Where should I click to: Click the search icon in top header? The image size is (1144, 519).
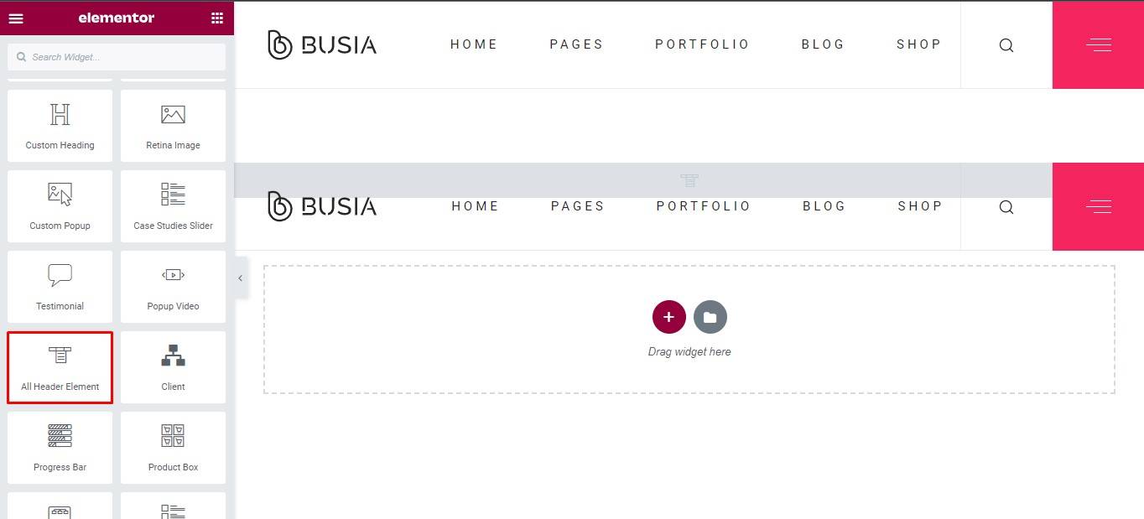coord(1006,45)
